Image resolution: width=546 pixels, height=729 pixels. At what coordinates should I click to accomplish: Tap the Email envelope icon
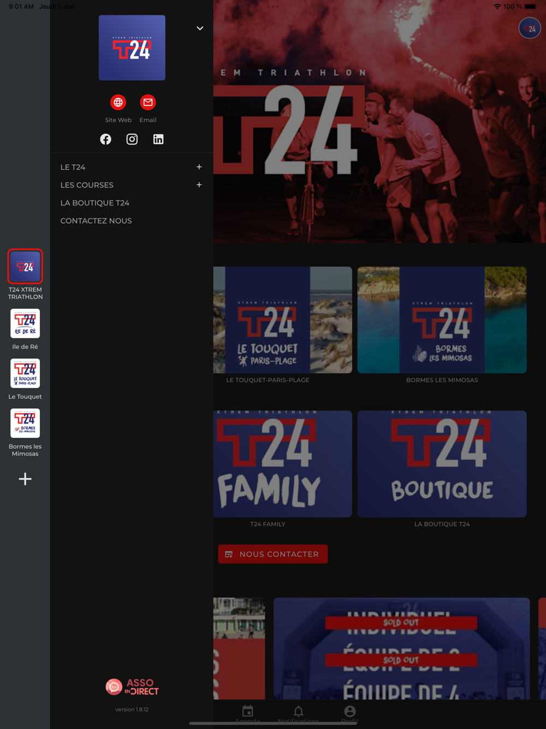click(x=148, y=102)
